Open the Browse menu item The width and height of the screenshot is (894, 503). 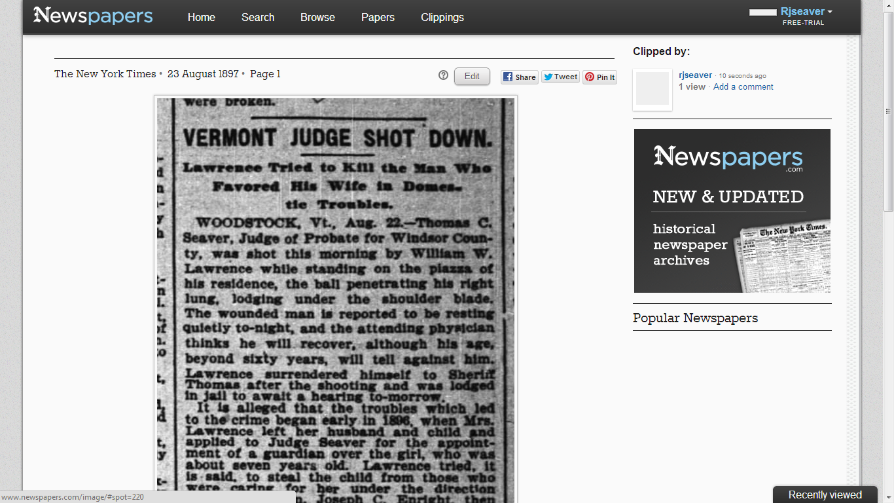coord(317,18)
